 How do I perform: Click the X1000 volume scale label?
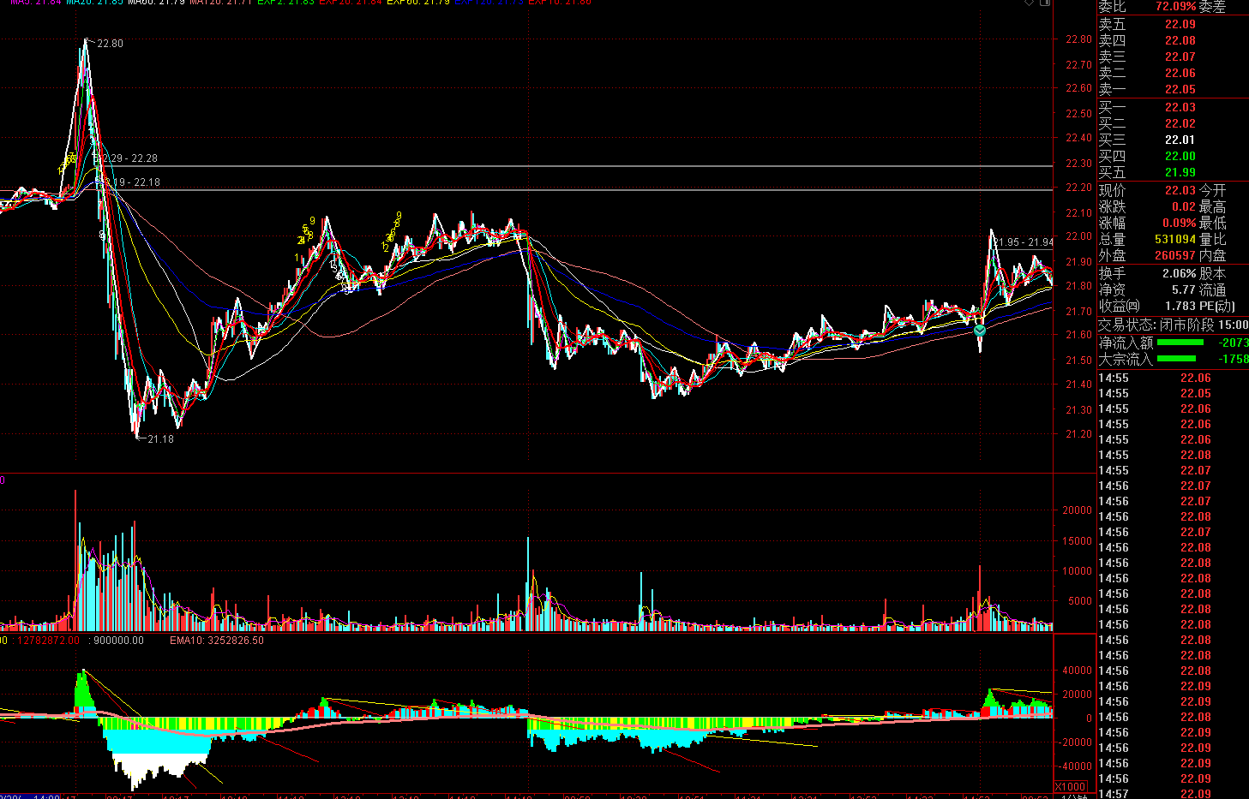pos(1071,787)
